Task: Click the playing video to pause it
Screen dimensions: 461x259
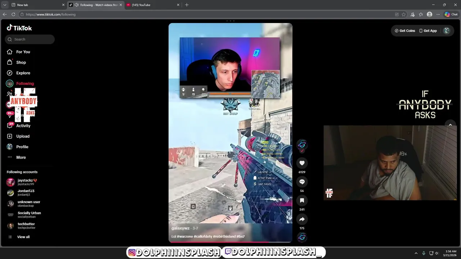Action: pyautogui.click(x=230, y=133)
